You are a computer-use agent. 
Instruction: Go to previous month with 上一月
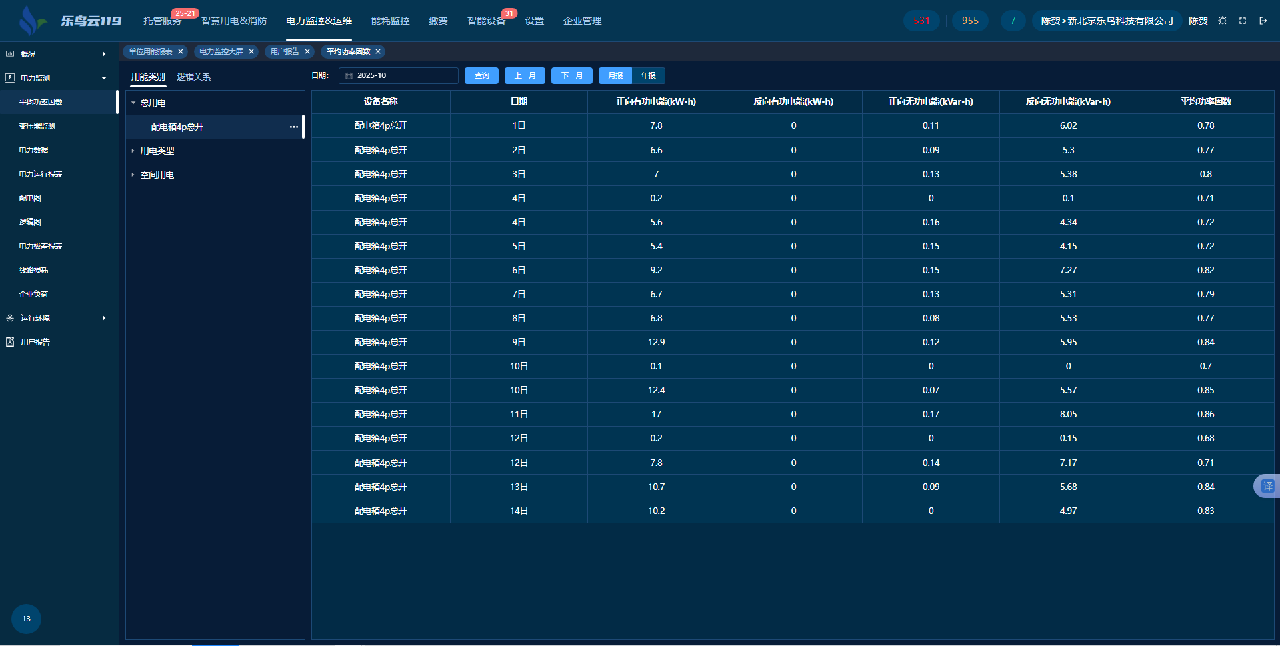pos(525,76)
